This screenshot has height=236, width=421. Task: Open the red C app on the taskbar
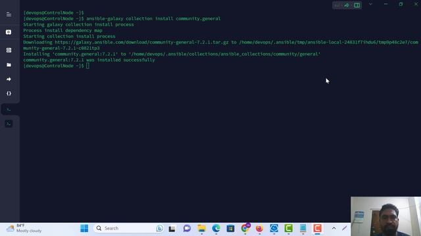(317, 228)
